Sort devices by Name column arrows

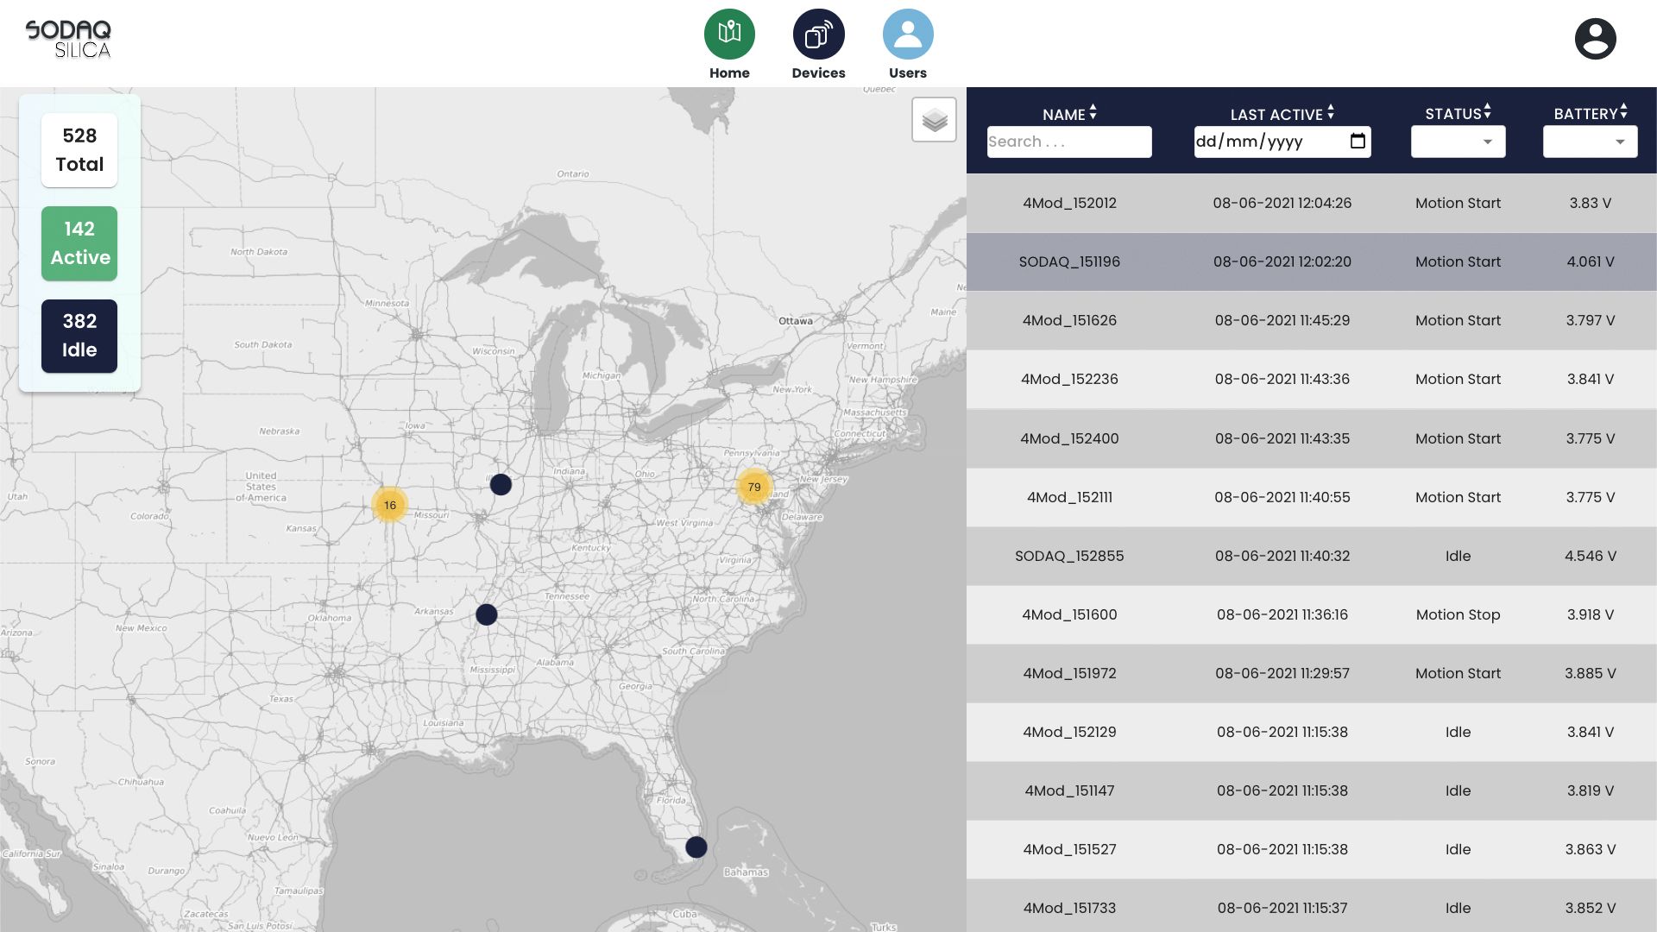(1093, 113)
